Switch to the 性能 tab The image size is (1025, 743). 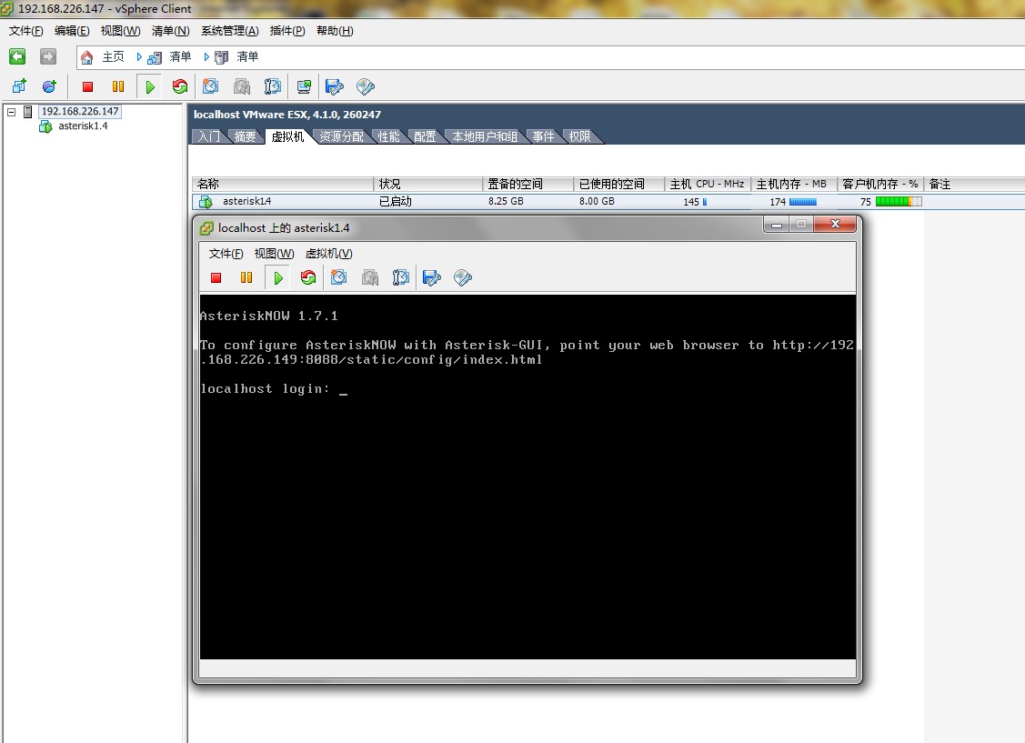[389, 136]
